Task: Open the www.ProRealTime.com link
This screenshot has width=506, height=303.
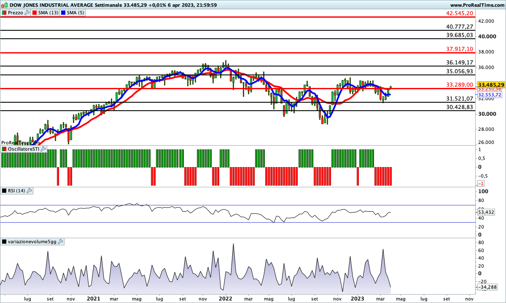Action: click(477, 5)
